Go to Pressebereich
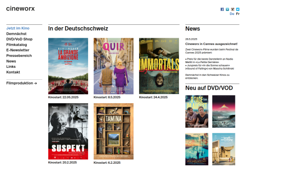Viewport: 287px width, 179px height. point(19,55)
